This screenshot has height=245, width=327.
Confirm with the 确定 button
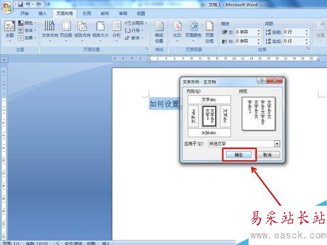pos(239,155)
